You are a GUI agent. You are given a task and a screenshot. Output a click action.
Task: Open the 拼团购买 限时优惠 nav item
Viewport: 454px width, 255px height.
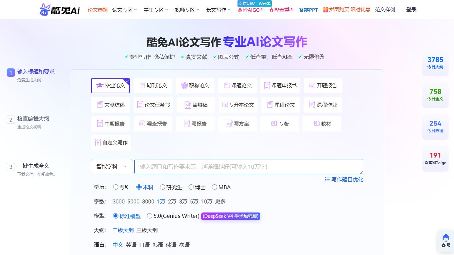point(347,10)
